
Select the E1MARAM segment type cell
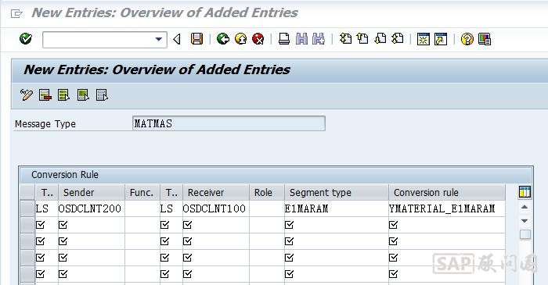tap(336, 208)
